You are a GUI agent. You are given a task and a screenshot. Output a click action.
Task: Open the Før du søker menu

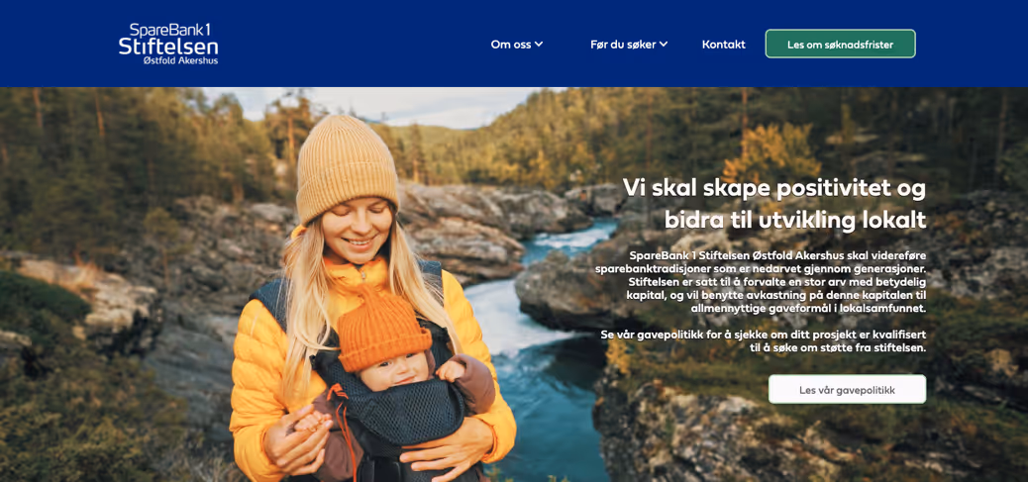point(629,45)
